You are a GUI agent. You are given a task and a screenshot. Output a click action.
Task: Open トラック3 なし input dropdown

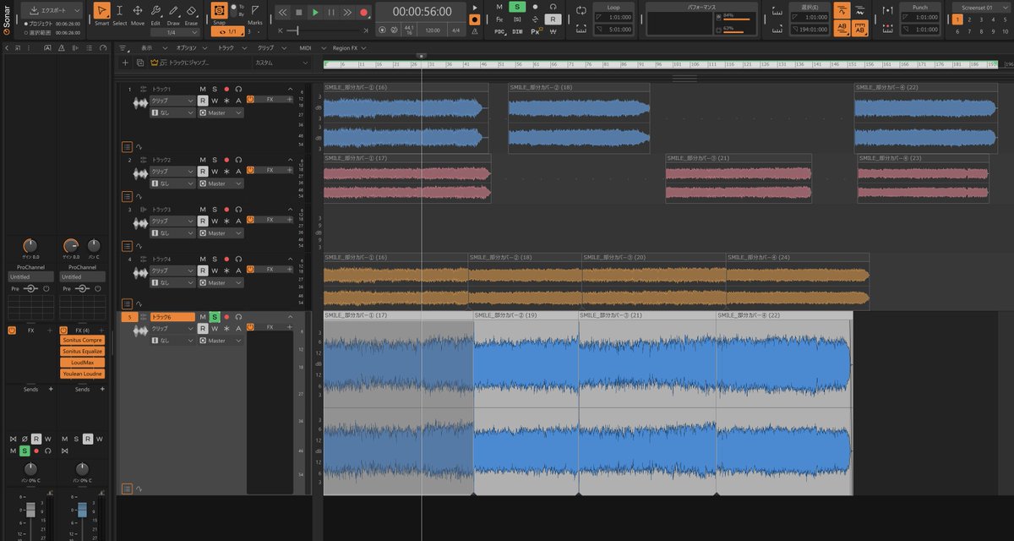172,232
